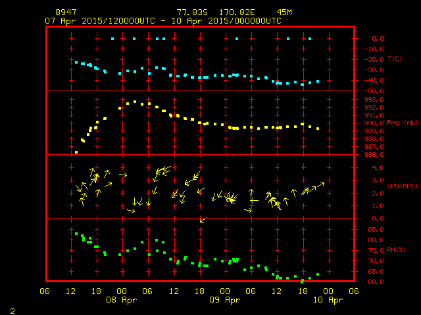421x315 pixels.
Task: Click the 85.0 humidity tick label
Action: pyautogui.click(x=376, y=230)
